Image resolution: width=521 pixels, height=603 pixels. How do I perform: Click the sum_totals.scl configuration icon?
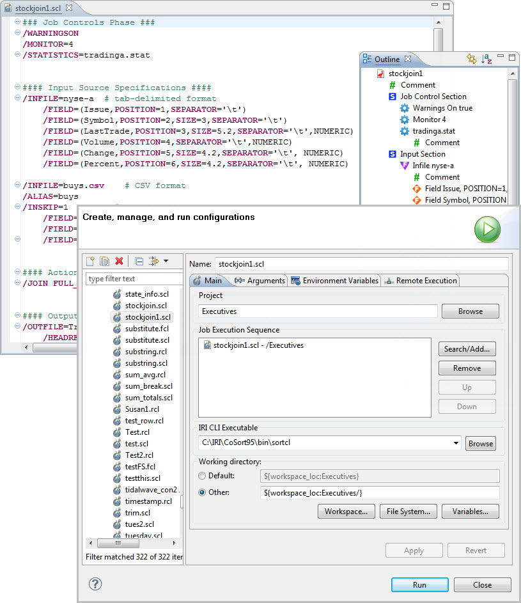117,398
